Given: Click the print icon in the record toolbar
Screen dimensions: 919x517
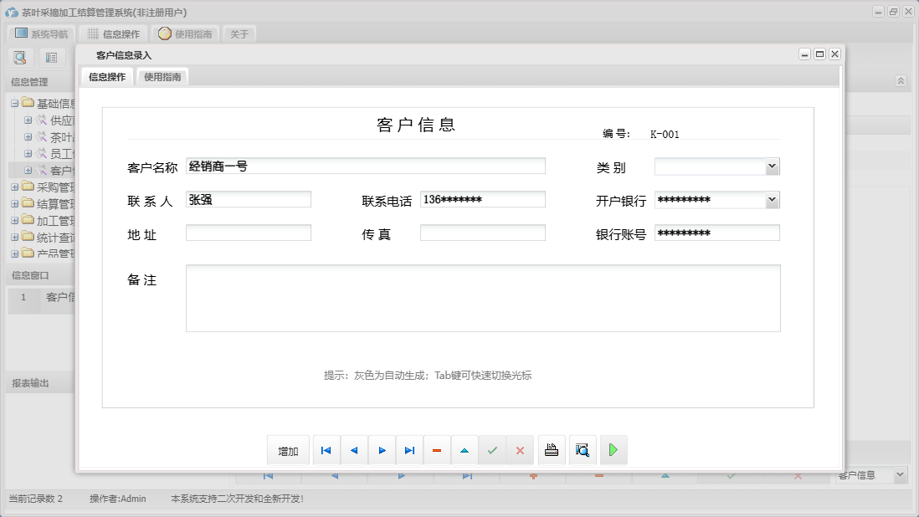Looking at the screenshot, I should click(x=552, y=449).
